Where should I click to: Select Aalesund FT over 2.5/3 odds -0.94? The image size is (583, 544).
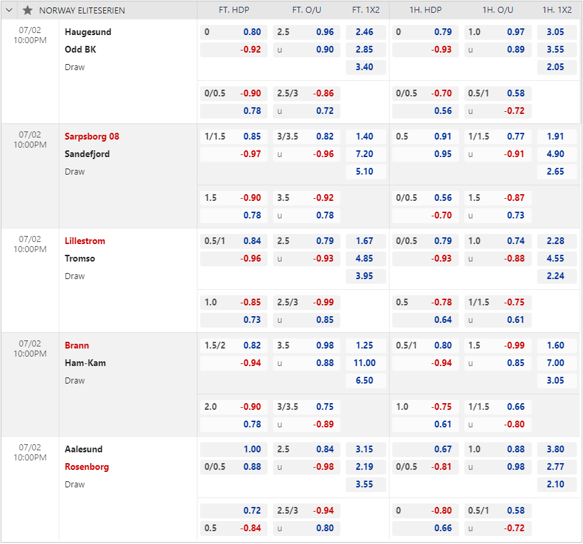click(307, 511)
